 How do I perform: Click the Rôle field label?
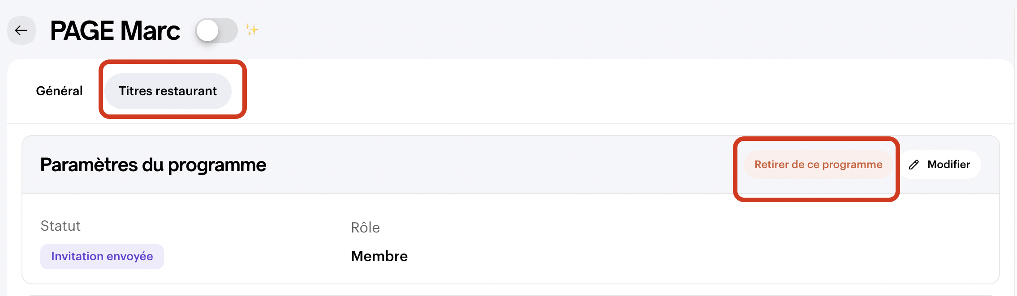pyautogui.click(x=365, y=228)
